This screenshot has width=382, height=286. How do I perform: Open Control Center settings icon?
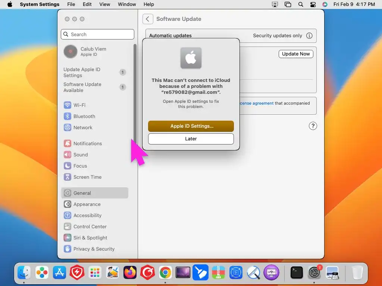coord(68,227)
